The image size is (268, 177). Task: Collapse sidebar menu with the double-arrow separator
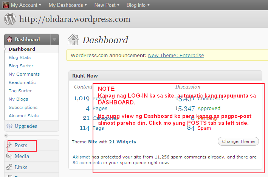(6, 135)
